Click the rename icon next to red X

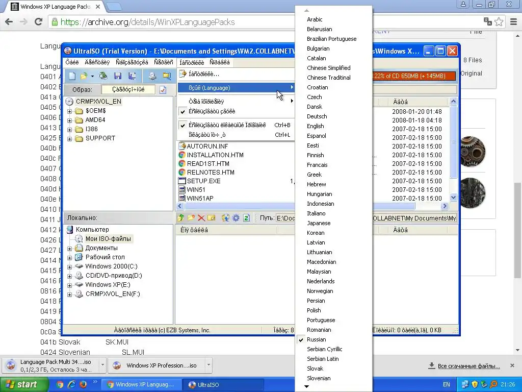click(x=212, y=218)
